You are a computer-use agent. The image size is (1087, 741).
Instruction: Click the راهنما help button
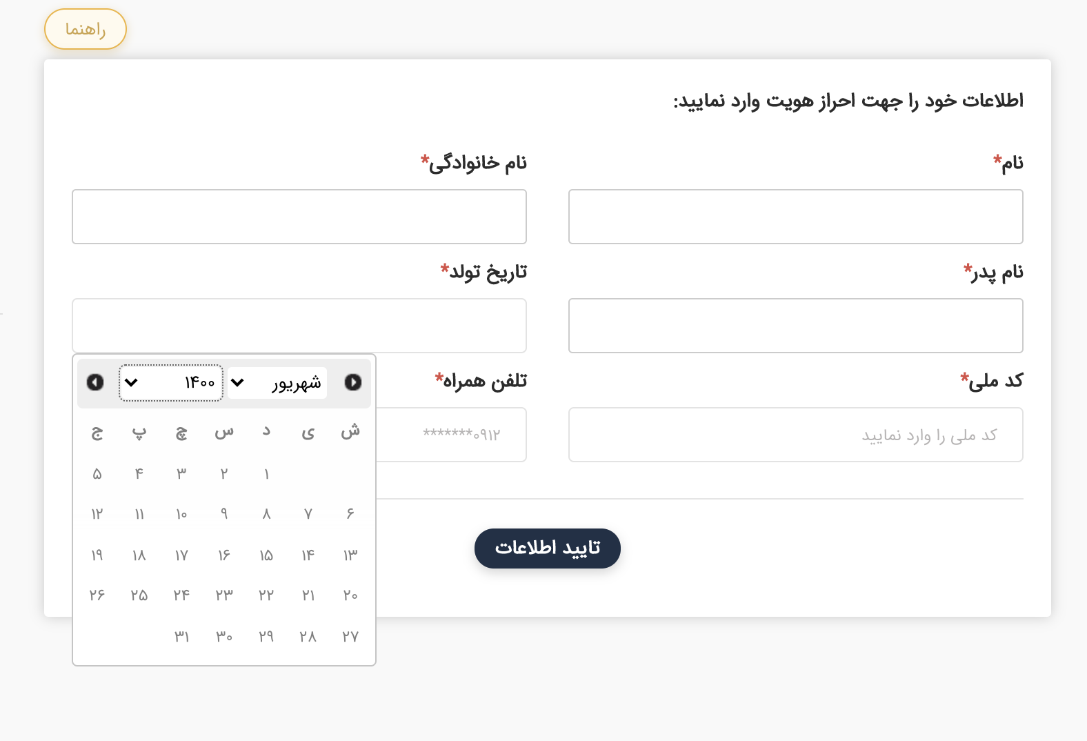[x=86, y=29]
